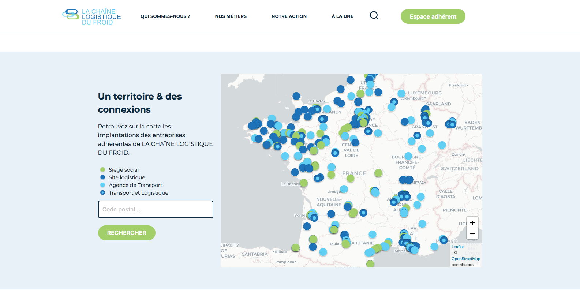The width and height of the screenshot is (580, 292).
Task: Go to Espace adhérent
Action: (x=433, y=16)
